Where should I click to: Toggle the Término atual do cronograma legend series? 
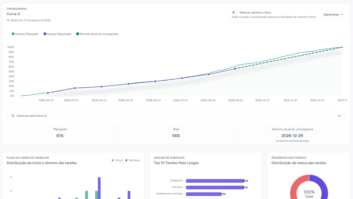point(97,34)
